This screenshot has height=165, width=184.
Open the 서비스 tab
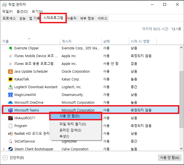pyautogui.click(x=102, y=18)
